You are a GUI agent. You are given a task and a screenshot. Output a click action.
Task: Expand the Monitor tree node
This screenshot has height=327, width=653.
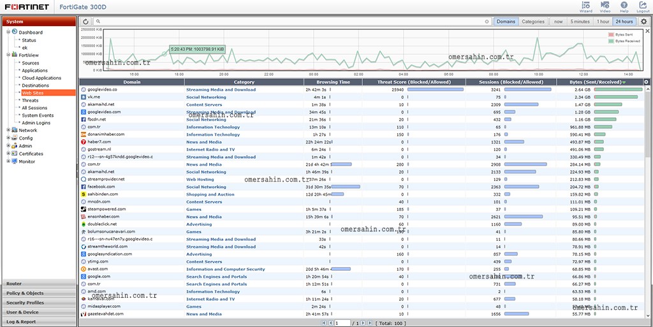8,161
